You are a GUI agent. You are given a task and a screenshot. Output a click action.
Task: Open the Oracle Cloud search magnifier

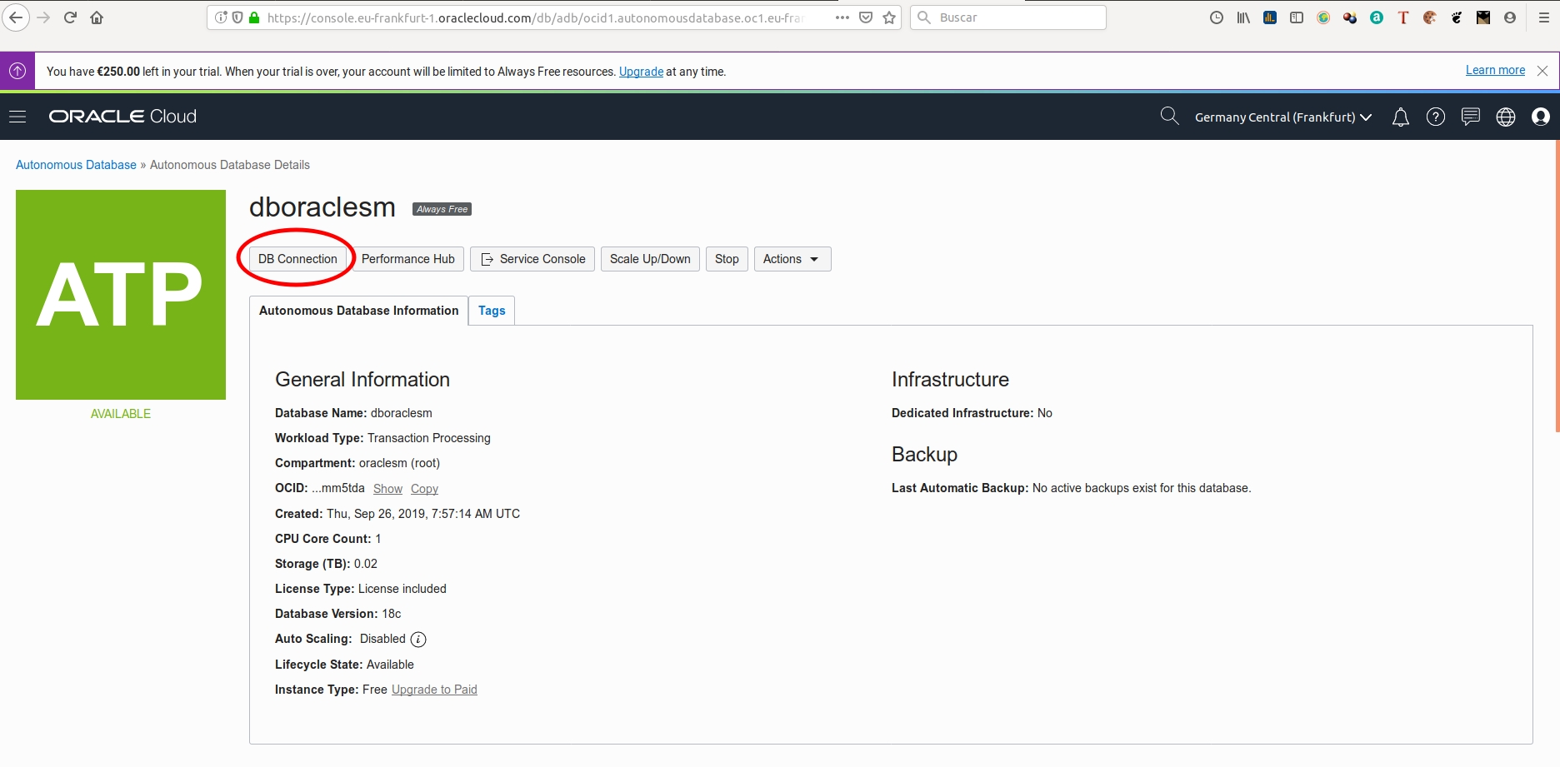tap(1170, 117)
